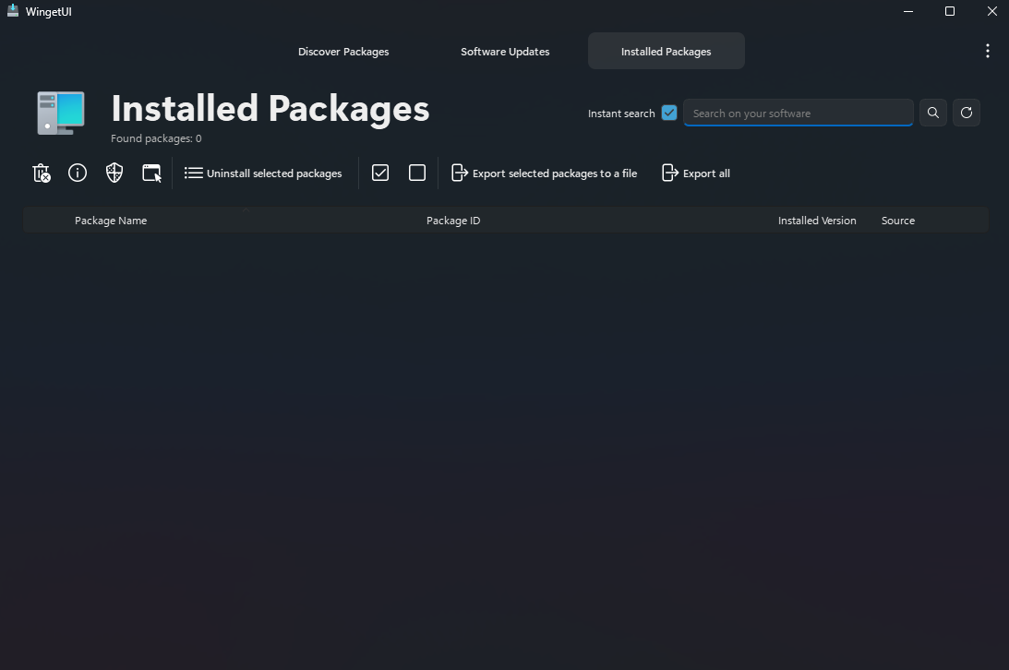Click the interactive uninstall window icon
The image size is (1009, 670).
coord(150,173)
